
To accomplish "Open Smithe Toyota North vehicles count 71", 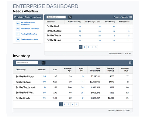I will pos(45,87).
